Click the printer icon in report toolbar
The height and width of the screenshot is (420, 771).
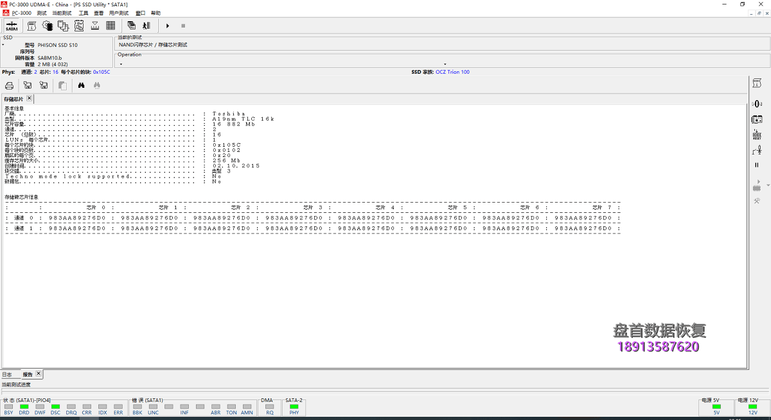pos(10,85)
